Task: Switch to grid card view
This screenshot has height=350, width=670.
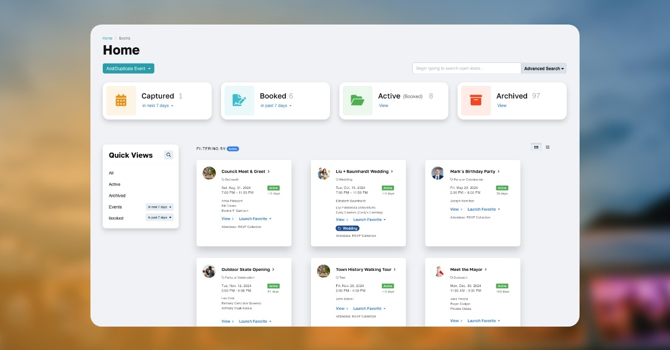Action: pos(537,147)
